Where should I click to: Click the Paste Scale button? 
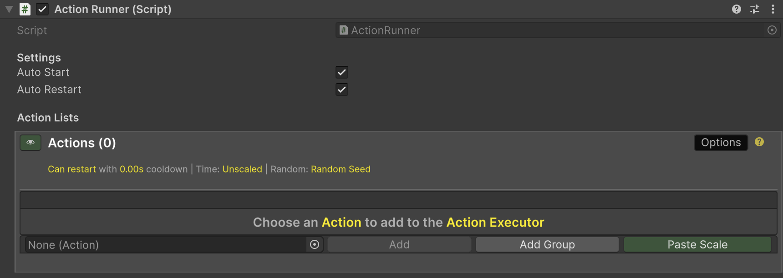click(x=697, y=244)
